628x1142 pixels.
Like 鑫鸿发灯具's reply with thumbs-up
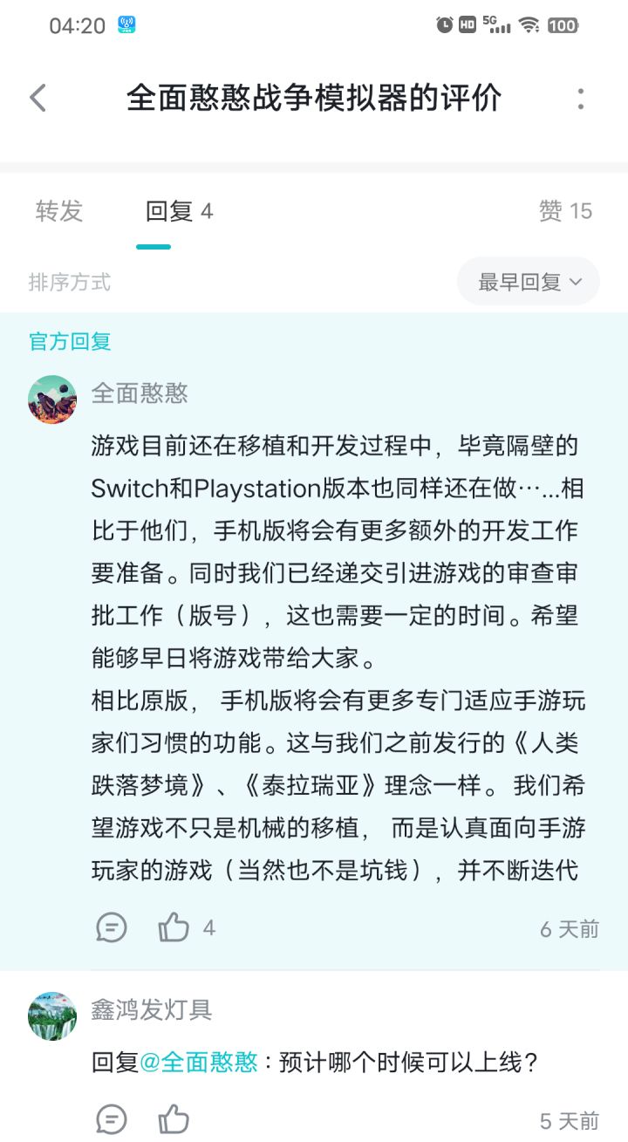click(x=174, y=1118)
